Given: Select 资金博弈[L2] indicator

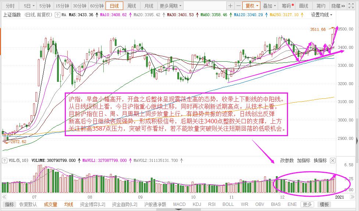Looking at the screenshot, I should click(x=92, y=204).
